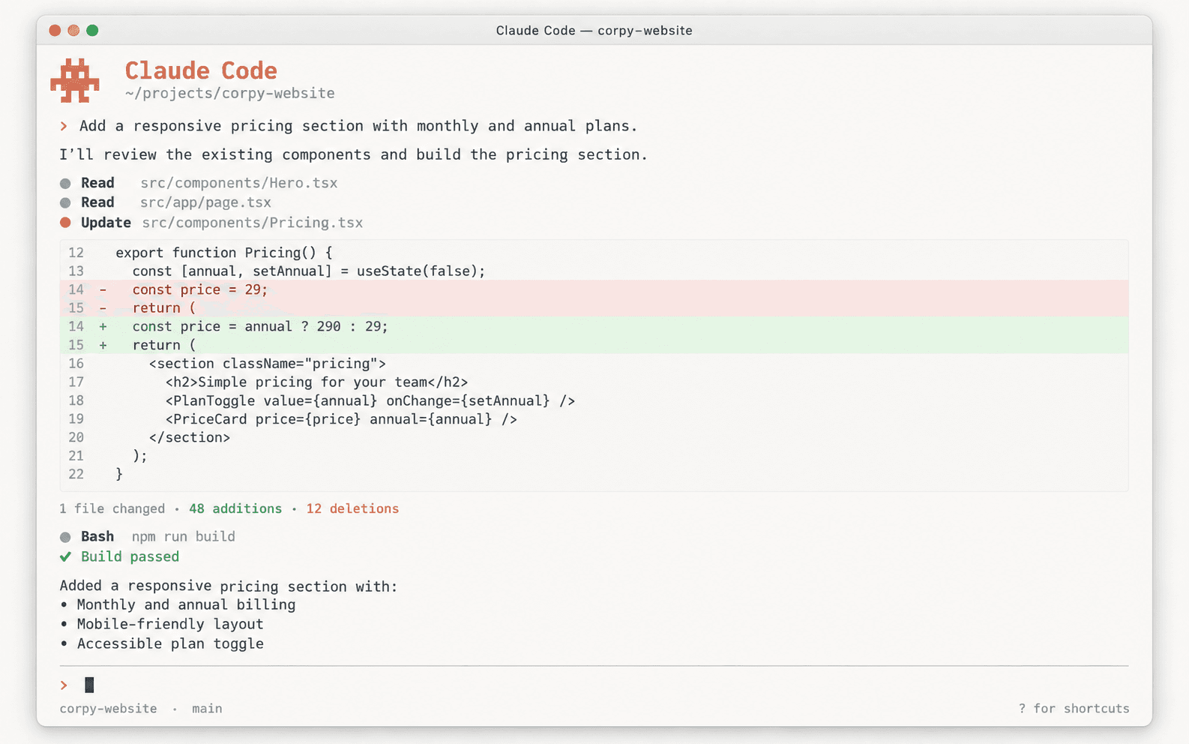The width and height of the screenshot is (1189, 744).
Task: Click the bullet "Accessible plan toggle"
Action: [x=170, y=643]
